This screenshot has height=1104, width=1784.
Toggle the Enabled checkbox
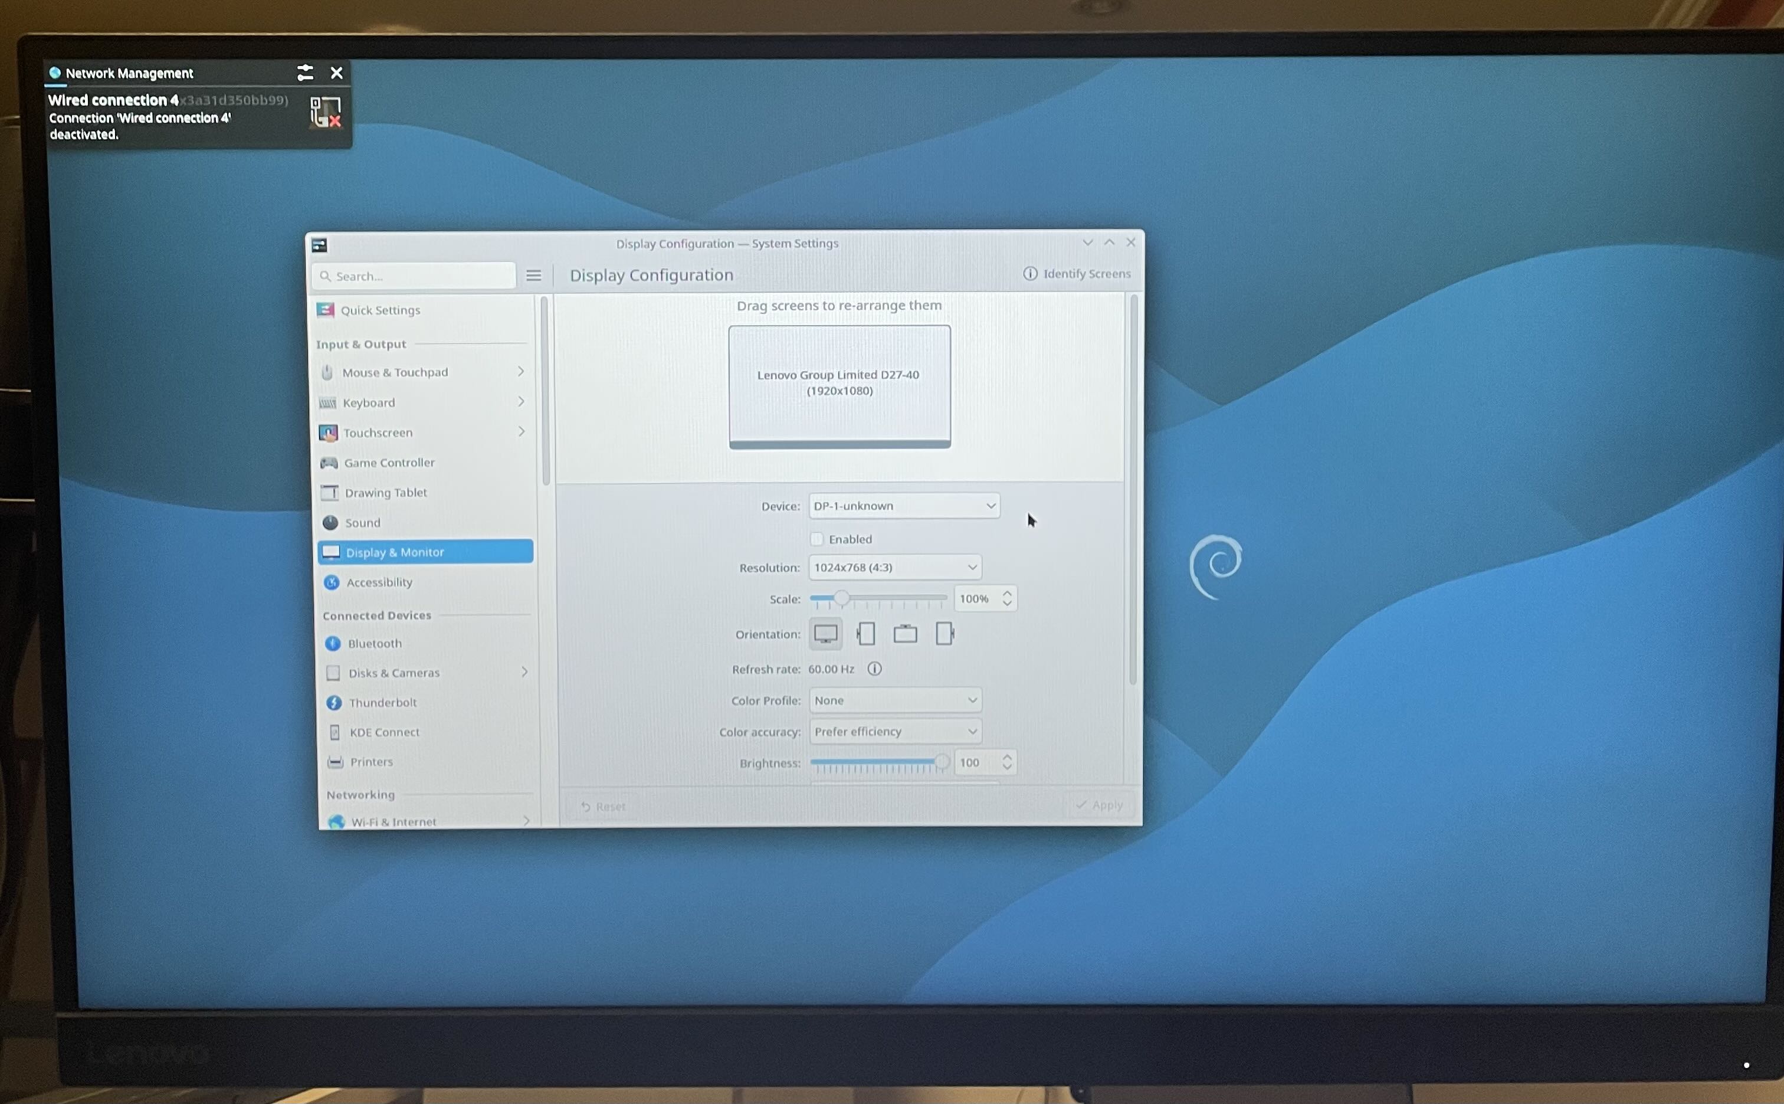pos(817,539)
